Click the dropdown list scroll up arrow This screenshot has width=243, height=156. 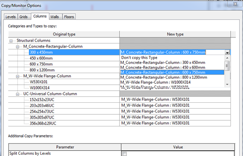(x=227, y=58)
